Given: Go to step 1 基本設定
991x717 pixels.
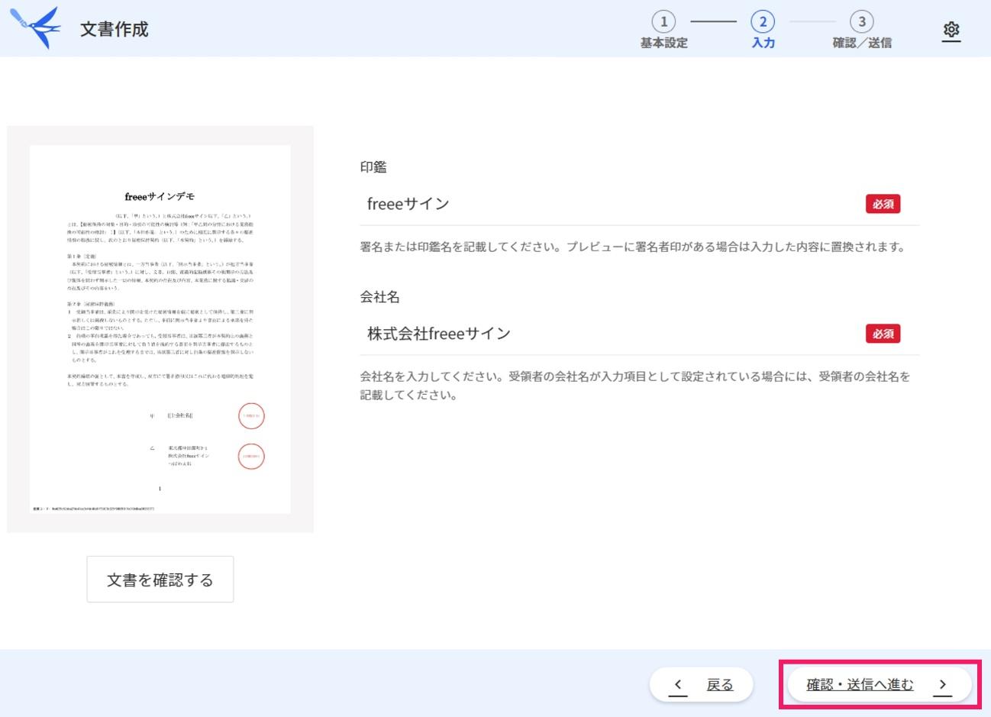Looking at the screenshot, I should click(x=663, y=31).
